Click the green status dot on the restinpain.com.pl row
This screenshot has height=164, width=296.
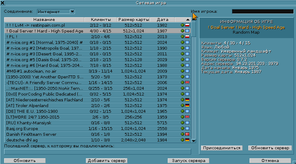click(183, 25)
